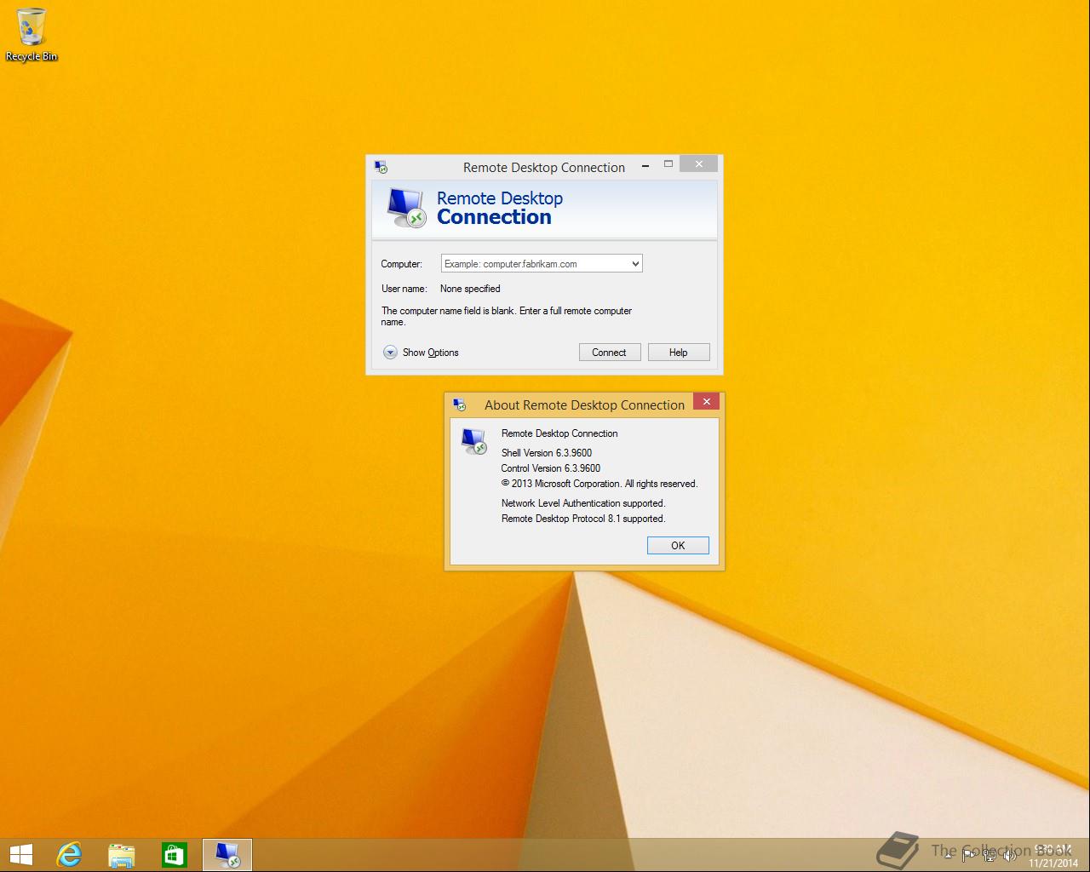The width and height of the screenshot is (1090, 872).
Task: Launch Internet Explorer from the taskbar
Action: 69,854
